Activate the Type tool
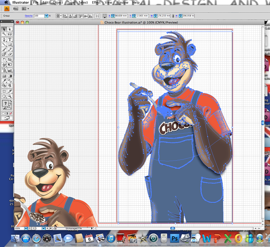Viewport: 270px width, 247px height. [x=10, y=39]
